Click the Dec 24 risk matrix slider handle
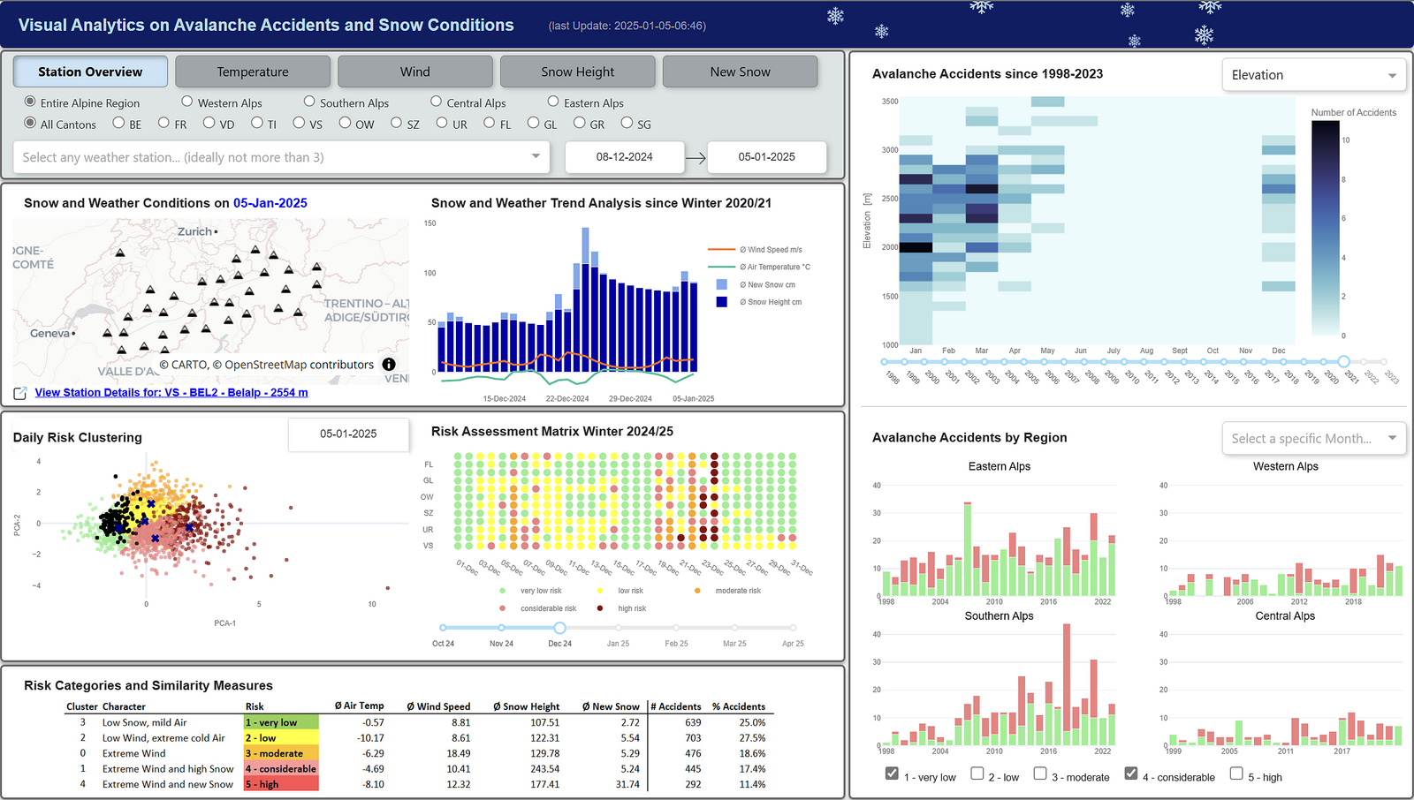This screenshot has height=800, width=1414. 559,628
